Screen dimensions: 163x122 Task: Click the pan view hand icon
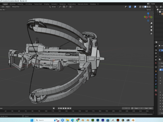[151, 27]
